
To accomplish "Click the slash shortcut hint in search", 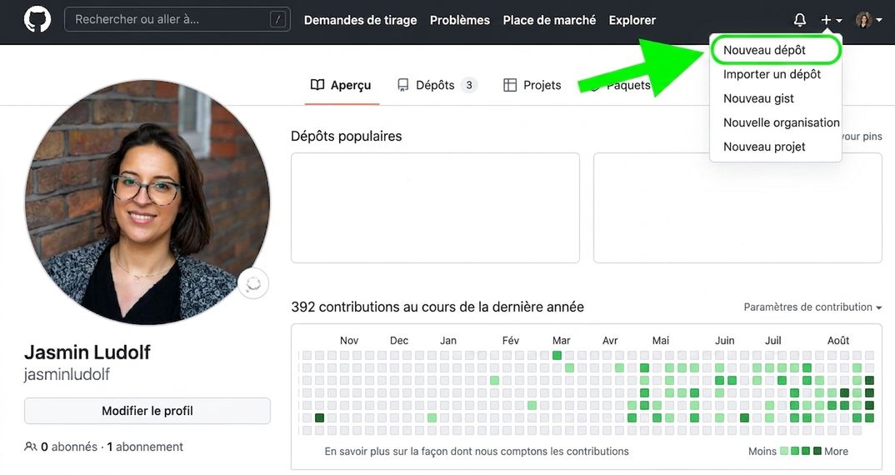I will coord(277,19).
